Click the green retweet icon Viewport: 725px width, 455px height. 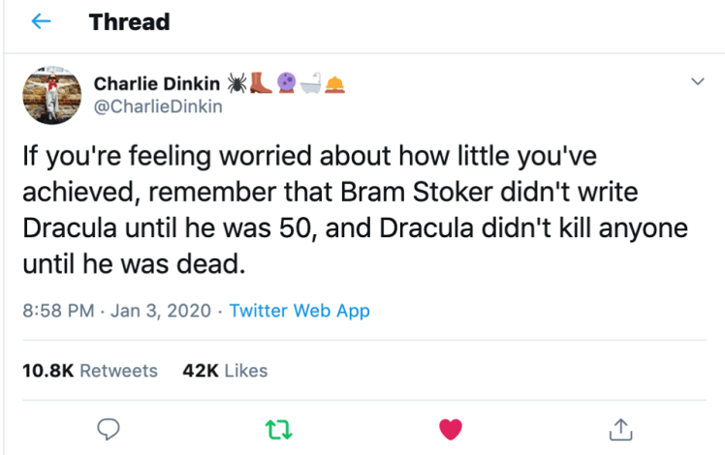point(278,427)
